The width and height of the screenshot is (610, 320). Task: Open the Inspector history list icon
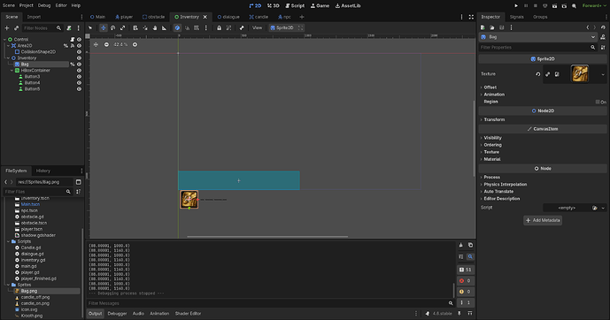603,27
